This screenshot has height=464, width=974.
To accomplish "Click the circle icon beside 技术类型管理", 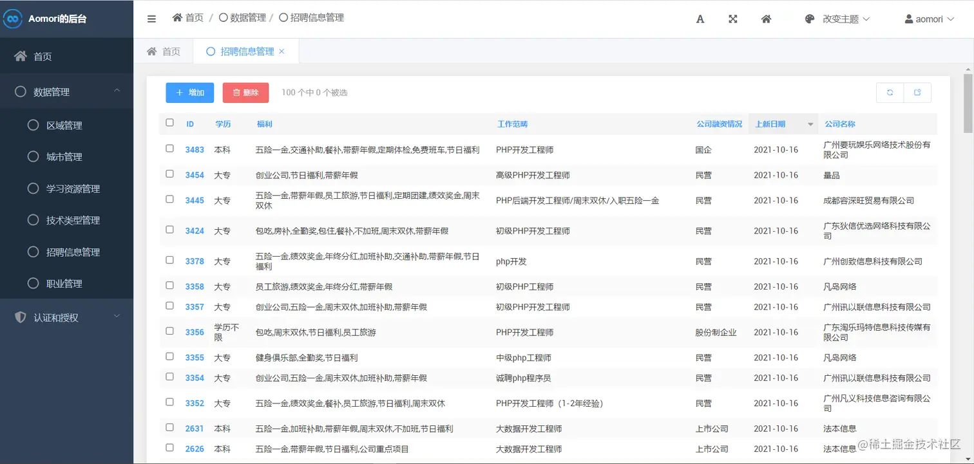I will (x=33, y=219).
